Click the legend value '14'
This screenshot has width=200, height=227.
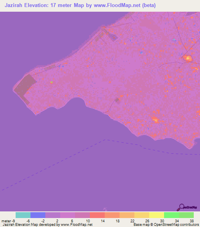point(103,221)
